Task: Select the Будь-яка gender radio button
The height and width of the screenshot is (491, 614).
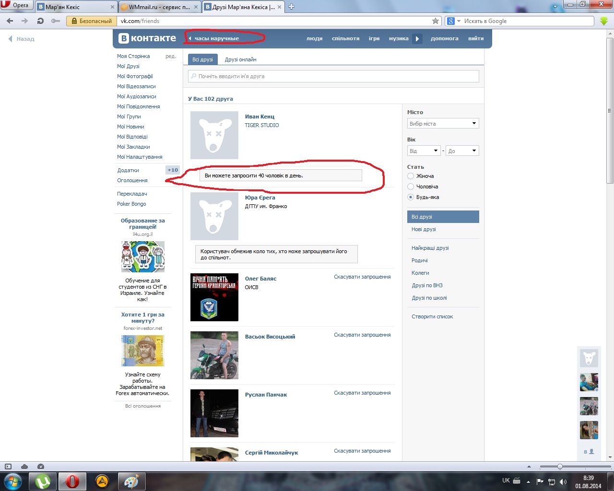Action: coord(411,197)
